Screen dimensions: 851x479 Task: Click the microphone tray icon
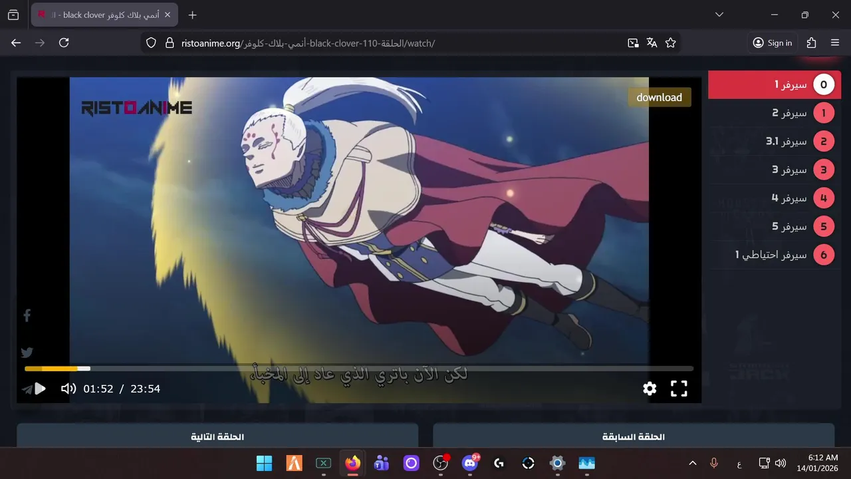714,463
